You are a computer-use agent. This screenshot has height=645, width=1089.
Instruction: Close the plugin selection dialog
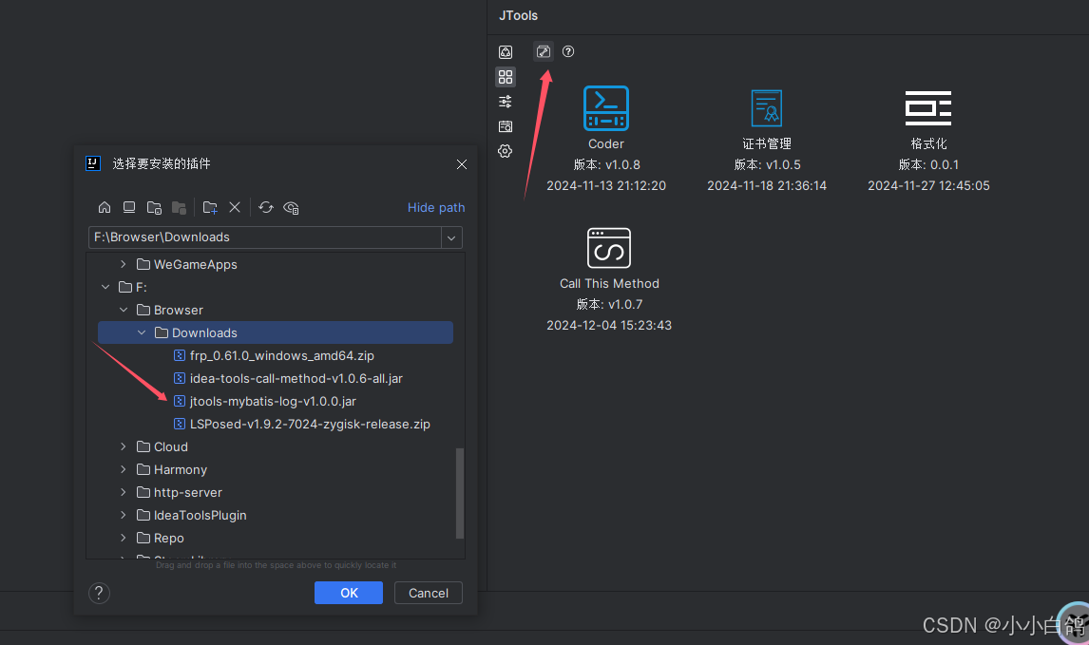pos(462,164)
